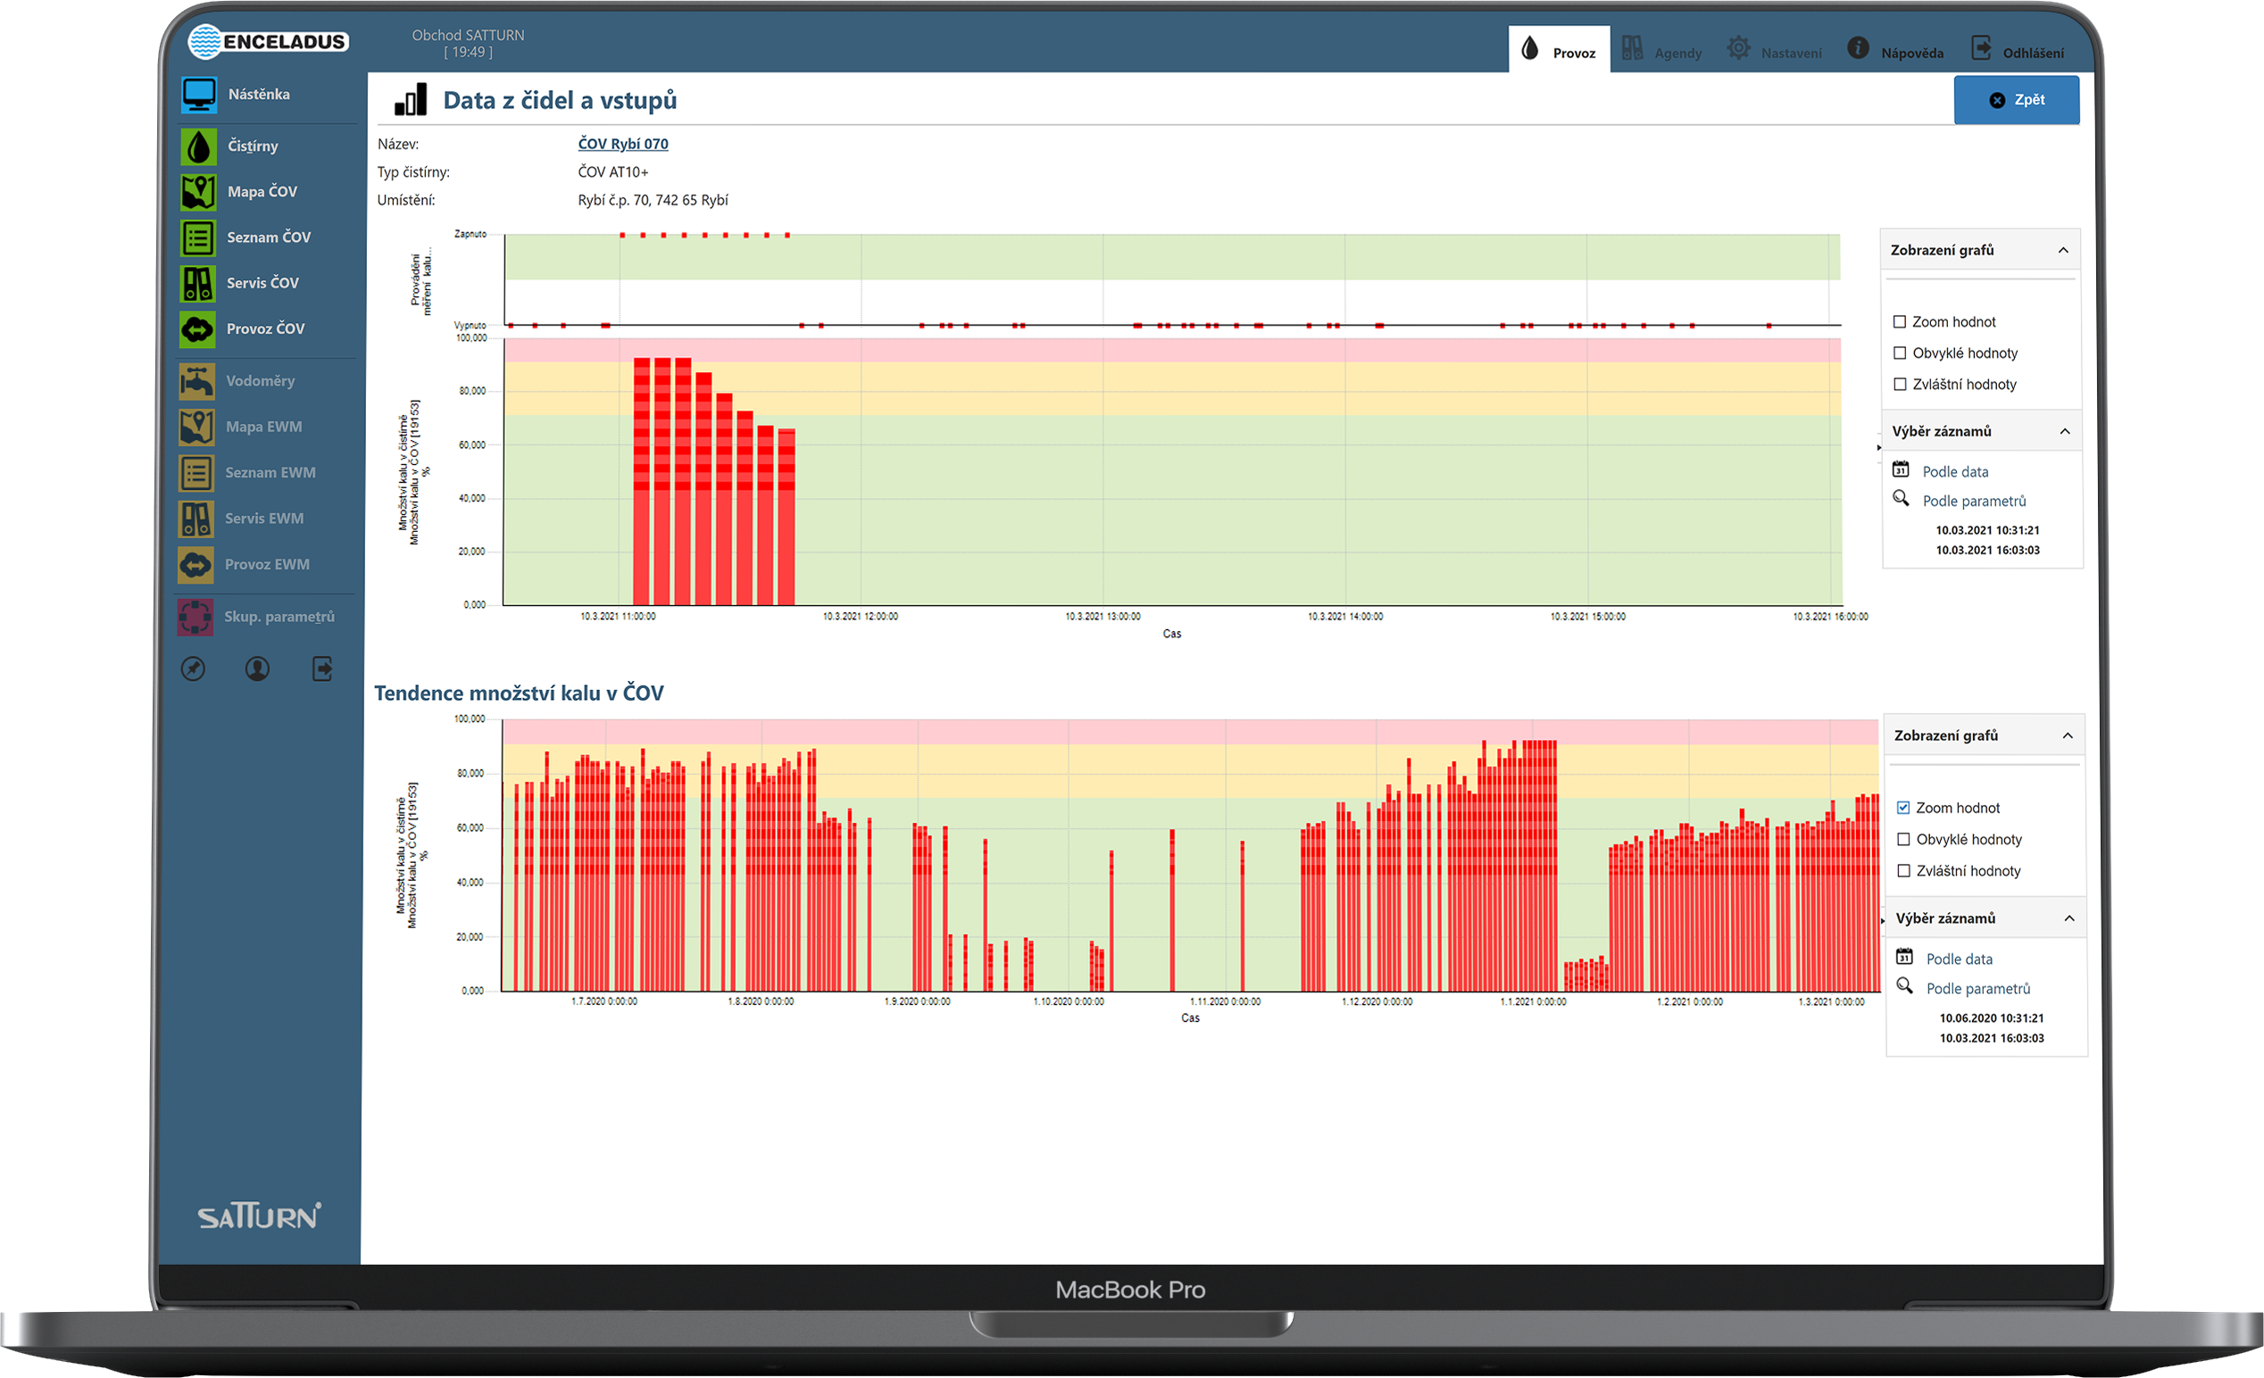
Task: Select the Seznam ČOV list icon
Action: [x=198, y=238]
